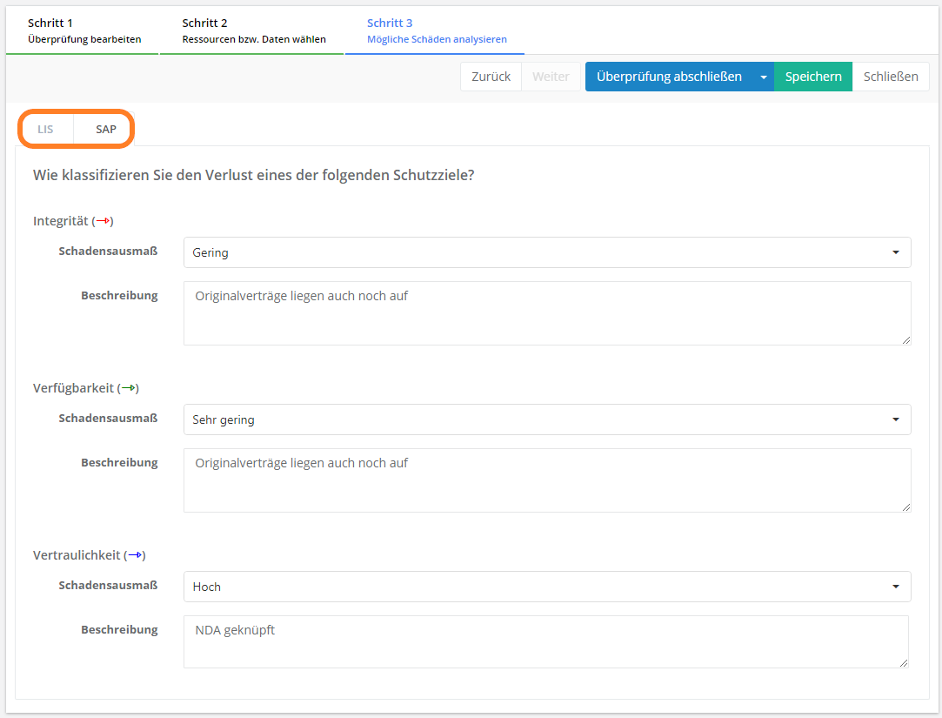
Task: Click the green arrow icon beside Verfügbarkeit
Action: 128,388
